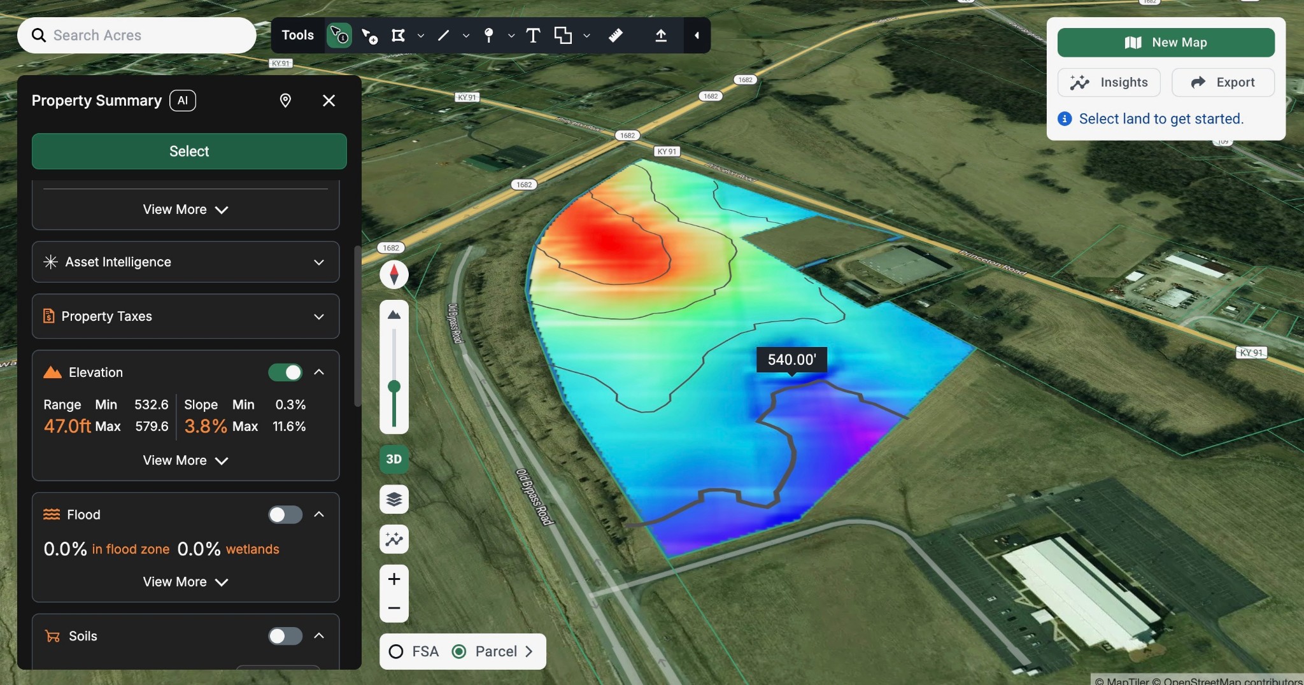
Task: Select the ruler measure tool
Action: click(x=615, y=36)
